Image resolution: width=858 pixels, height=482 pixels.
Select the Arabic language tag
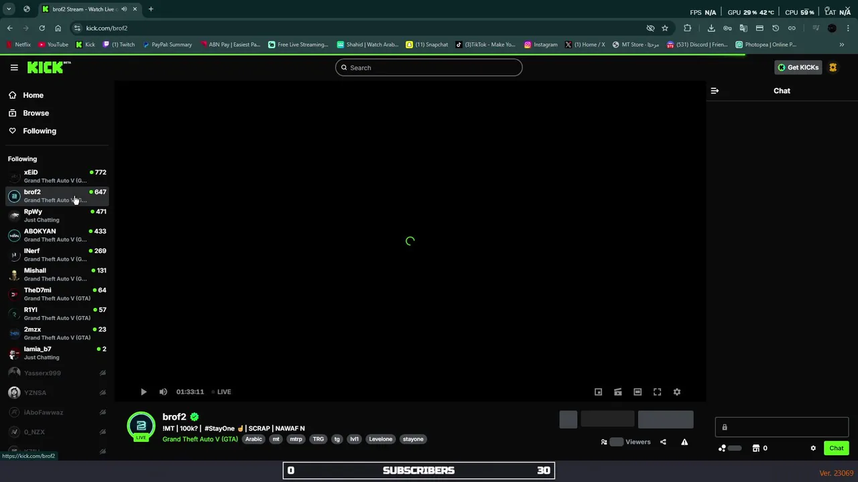pyautogui.click(x=253, y=439)
